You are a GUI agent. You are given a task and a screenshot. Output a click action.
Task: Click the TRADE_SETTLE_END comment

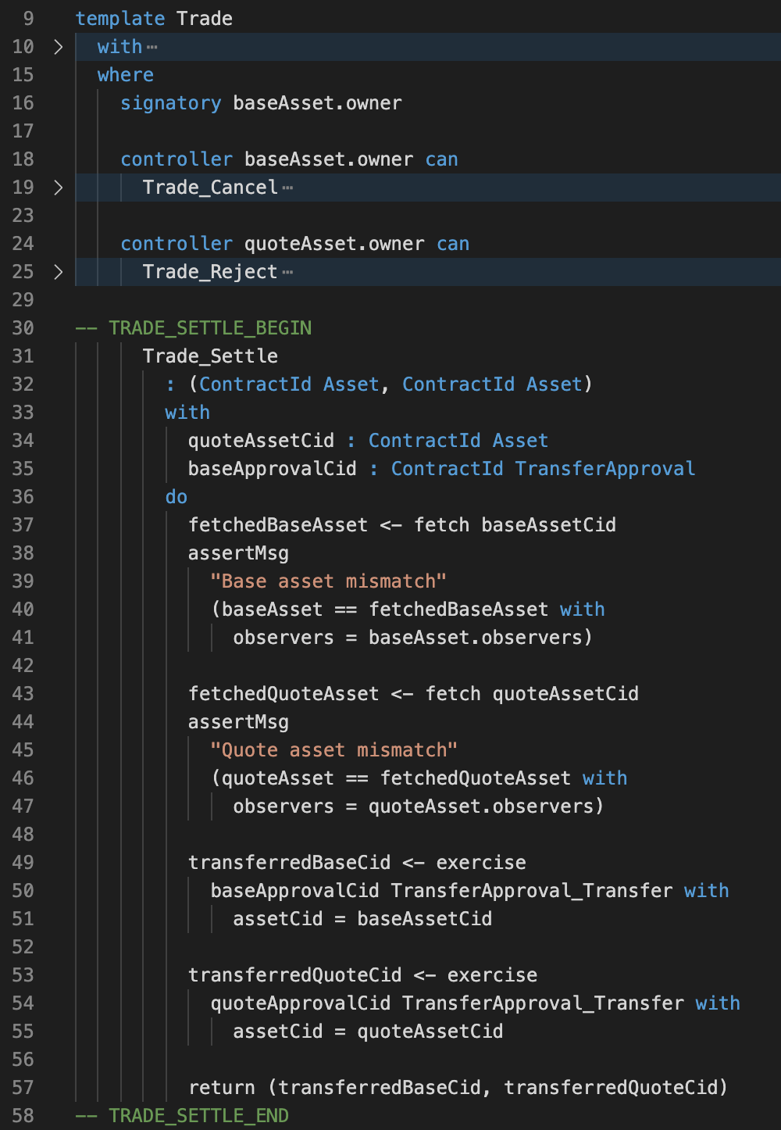(x=182, y=1116)
